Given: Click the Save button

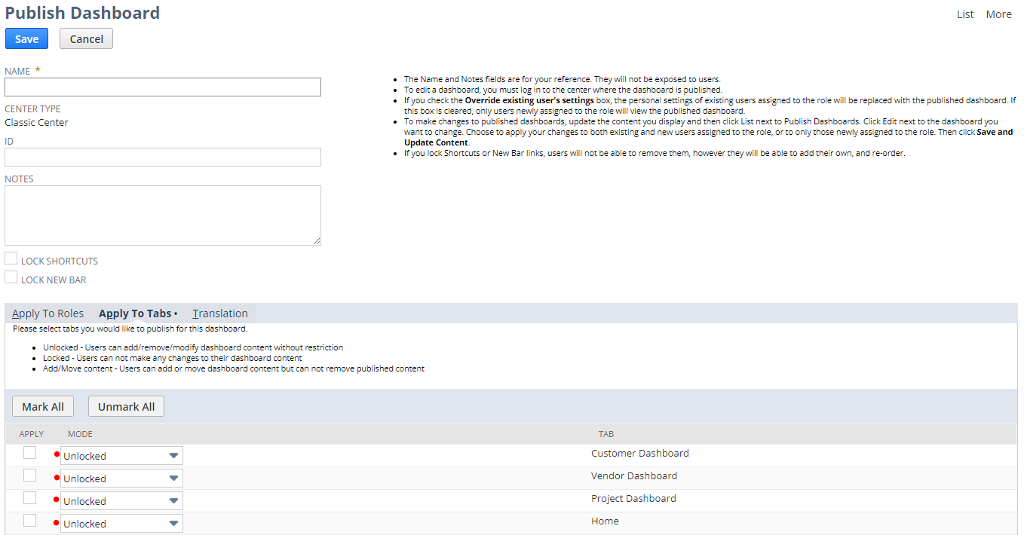Looking at the screenshot, I should click(26, 38).
